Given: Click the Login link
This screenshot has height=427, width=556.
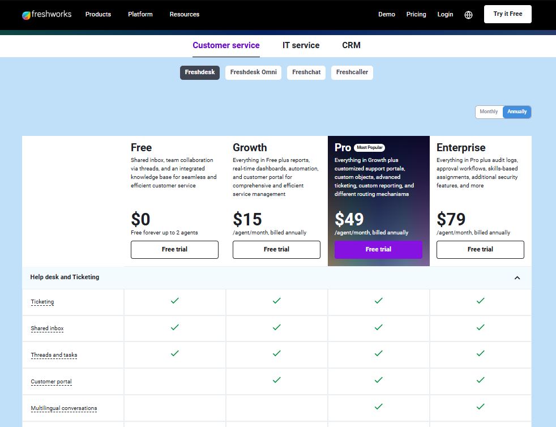Looking at the screenshot, I should tap(445, 14).
